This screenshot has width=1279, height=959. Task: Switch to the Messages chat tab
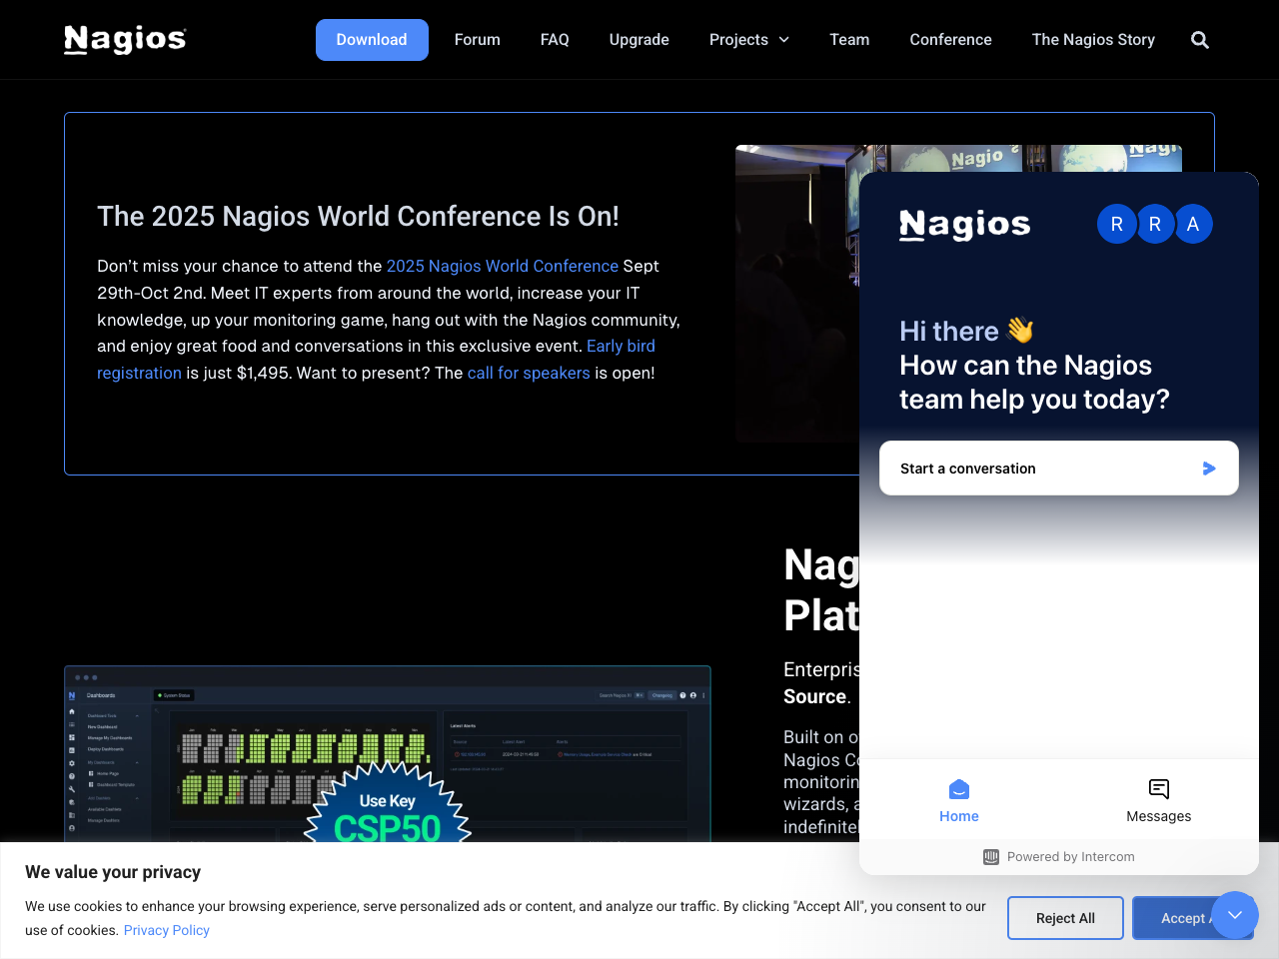[x=1159, y=801]
